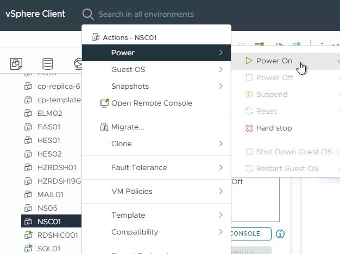Click the VM icon next to ELM02
340x254 pixels.
pyautogui.click(x=28, y=113)
